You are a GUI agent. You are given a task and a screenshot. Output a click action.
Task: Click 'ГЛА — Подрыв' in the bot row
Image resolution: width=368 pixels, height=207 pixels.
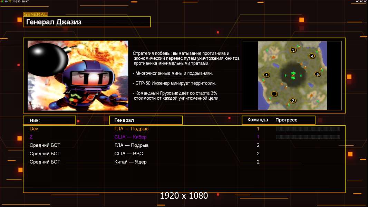132,145
